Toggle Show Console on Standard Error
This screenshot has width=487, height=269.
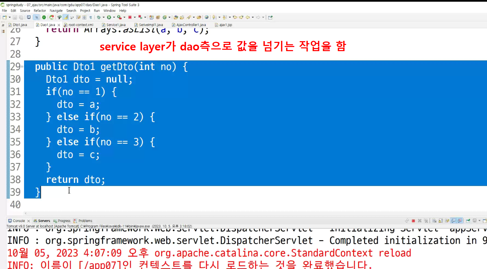(460, 221)
